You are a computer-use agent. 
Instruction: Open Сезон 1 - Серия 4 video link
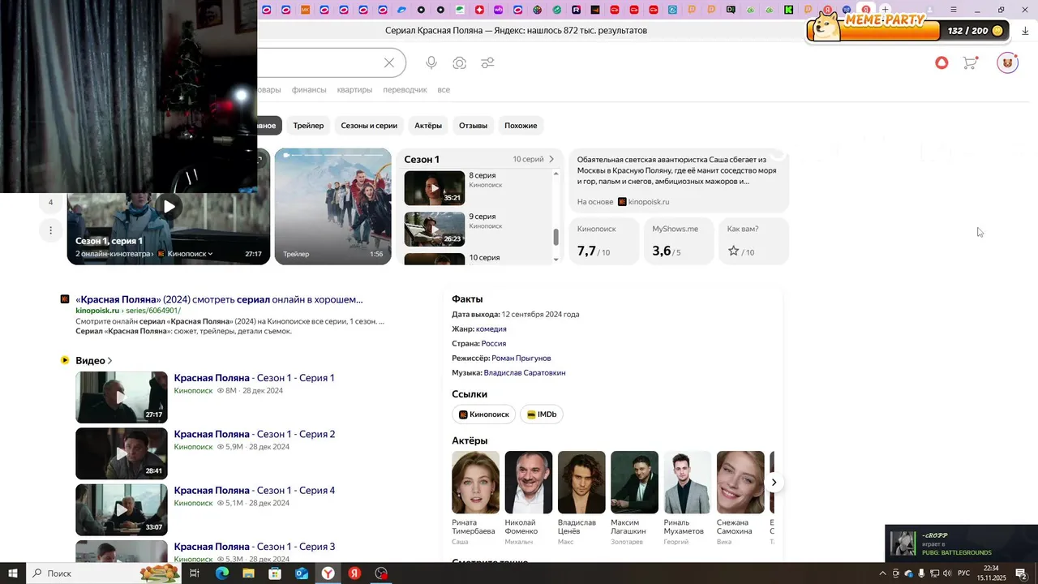pos(255,490)
